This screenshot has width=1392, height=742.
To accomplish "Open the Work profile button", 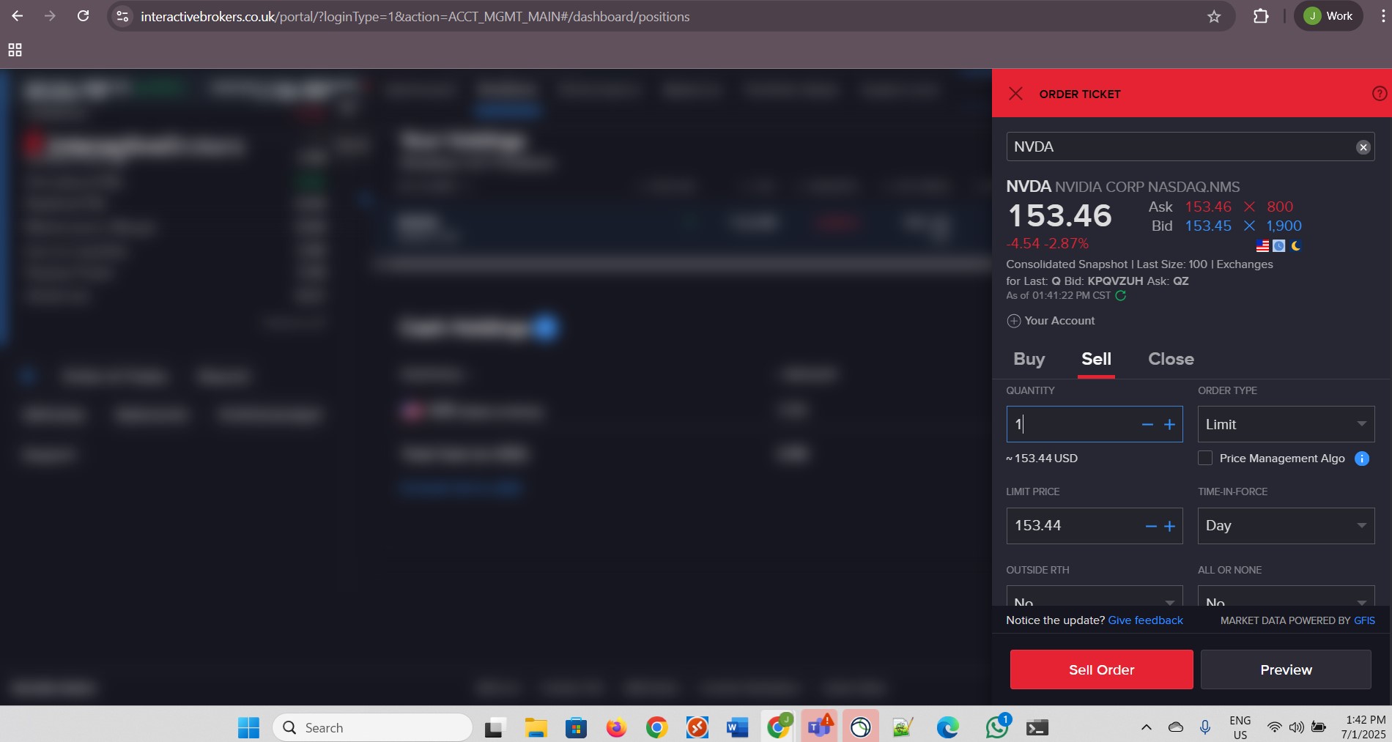I will 1328,16.
